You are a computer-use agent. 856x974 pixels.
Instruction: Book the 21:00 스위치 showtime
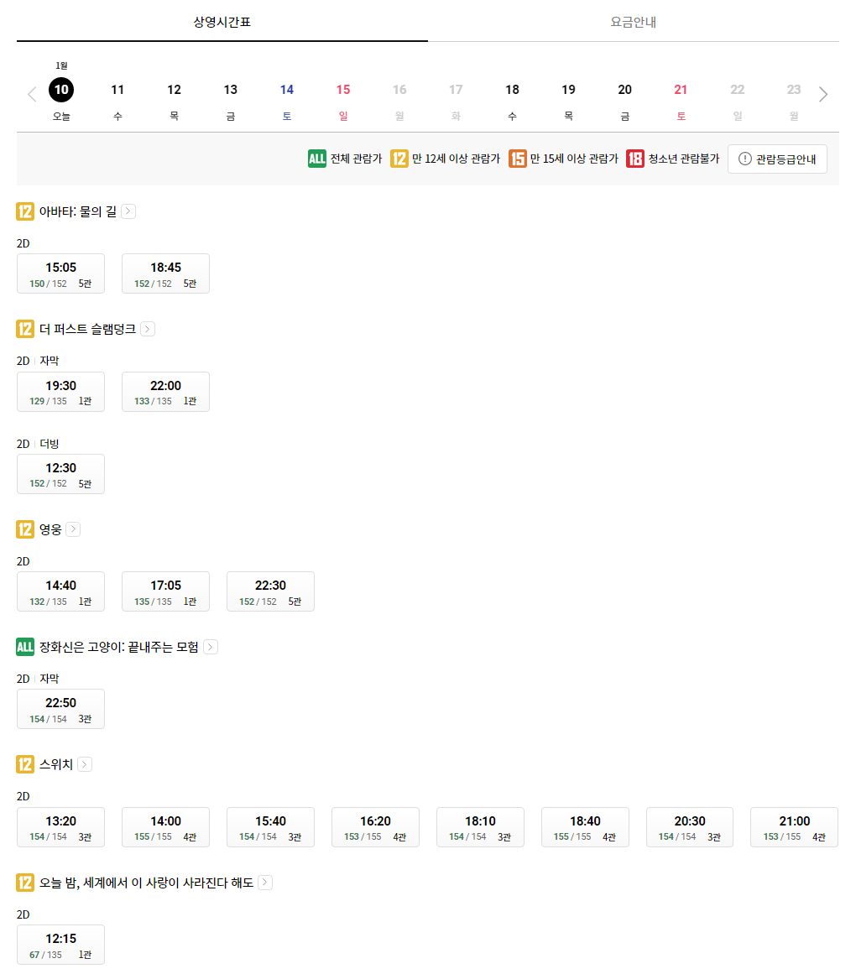click(795, 827)
